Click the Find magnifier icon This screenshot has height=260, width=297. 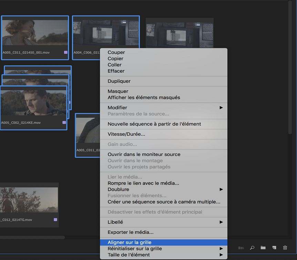pyautogui.click(x=252, y=248)
